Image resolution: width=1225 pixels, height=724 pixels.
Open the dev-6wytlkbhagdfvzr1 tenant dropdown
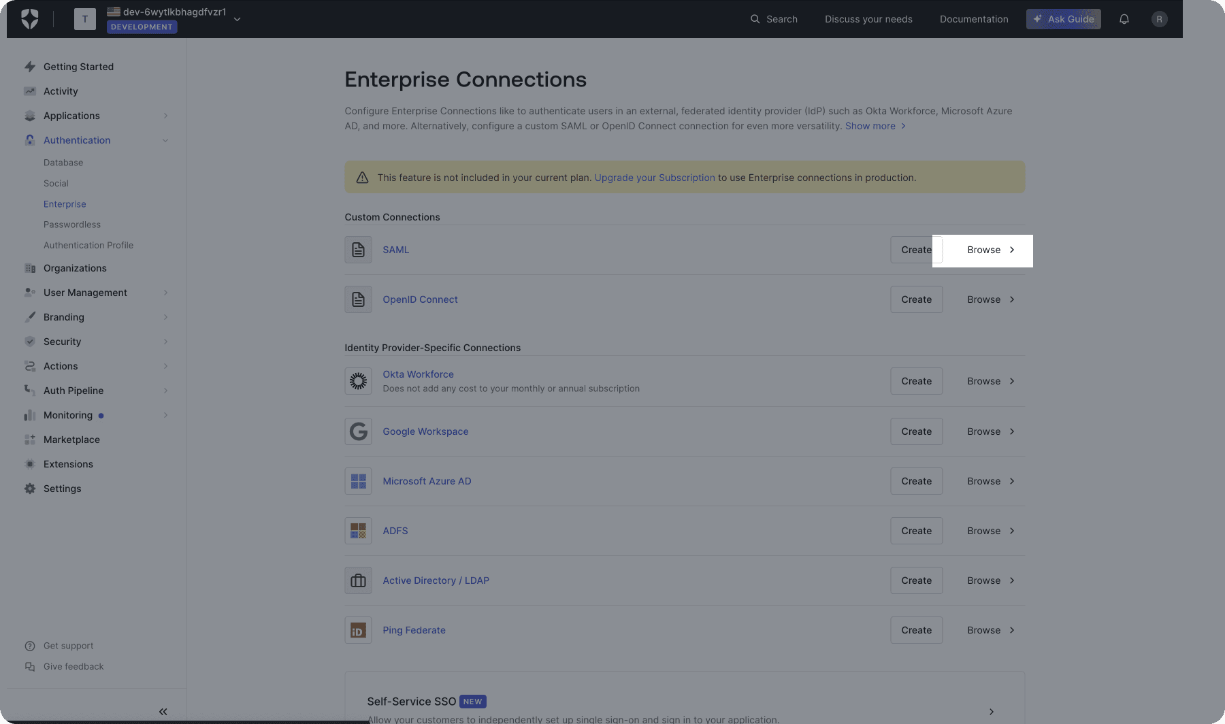click(237, 19)
